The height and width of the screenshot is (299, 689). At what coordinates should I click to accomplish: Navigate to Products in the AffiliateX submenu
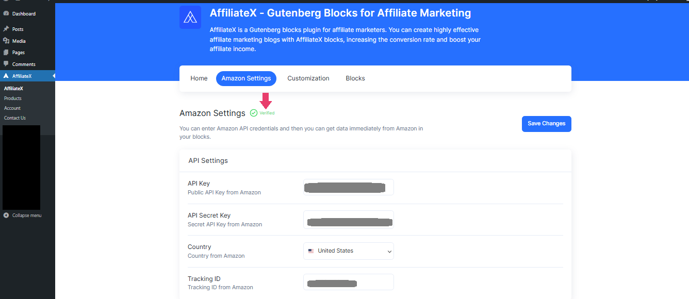pos(12,98)
